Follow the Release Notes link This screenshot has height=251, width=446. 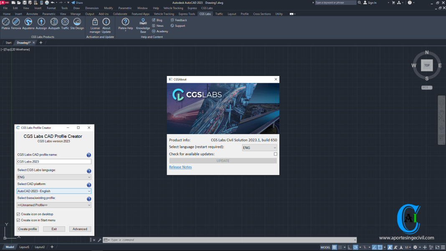pos(180,167)
